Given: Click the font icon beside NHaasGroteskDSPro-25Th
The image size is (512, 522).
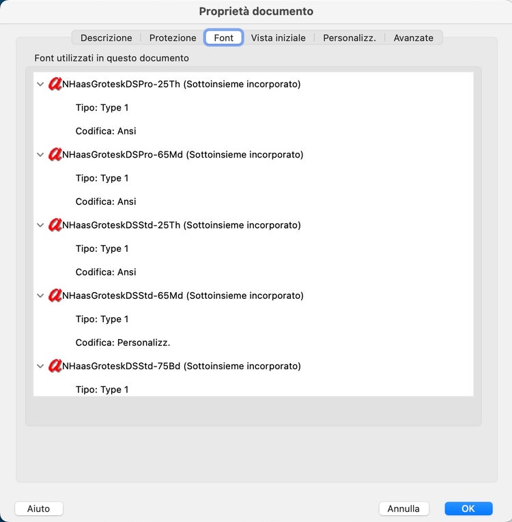Looking at the screenshot, I should (x=55, y=85).
